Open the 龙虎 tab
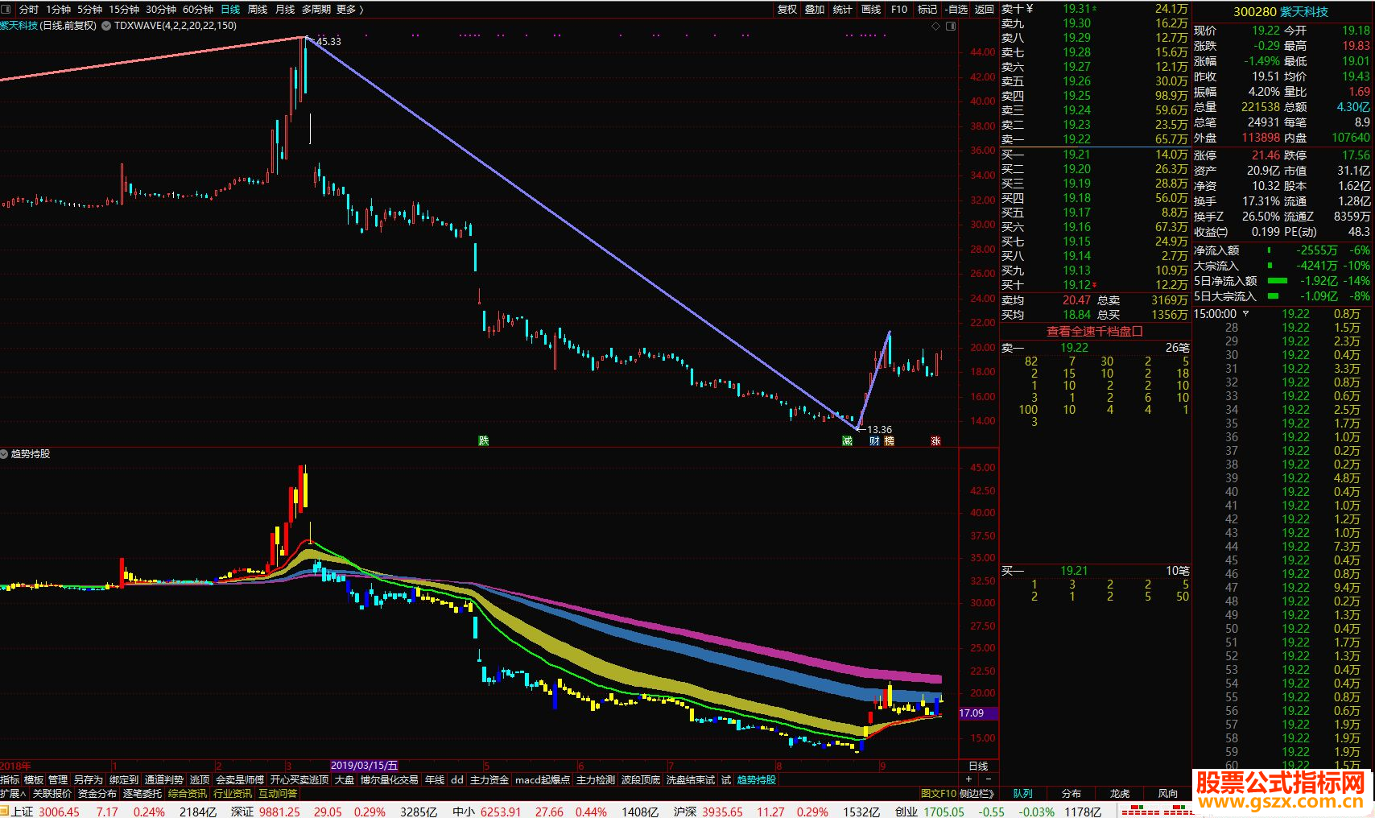Viewport: 1375px width, 818px height. click(x=1120, y=793)
